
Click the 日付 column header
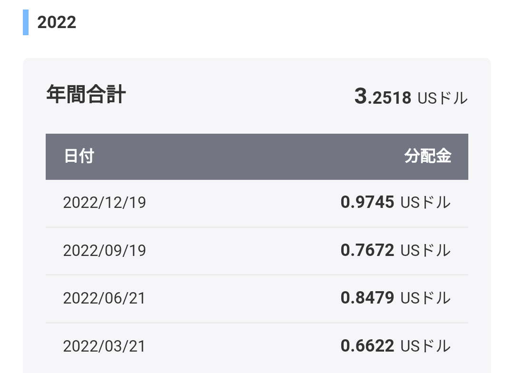79,156
